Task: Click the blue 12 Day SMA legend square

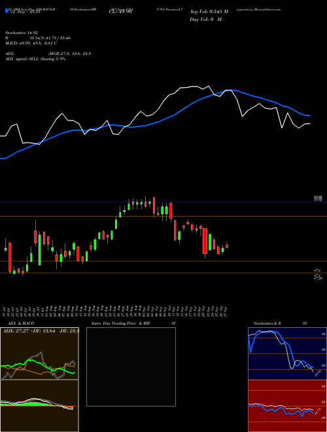Action: tap(7, 10)
